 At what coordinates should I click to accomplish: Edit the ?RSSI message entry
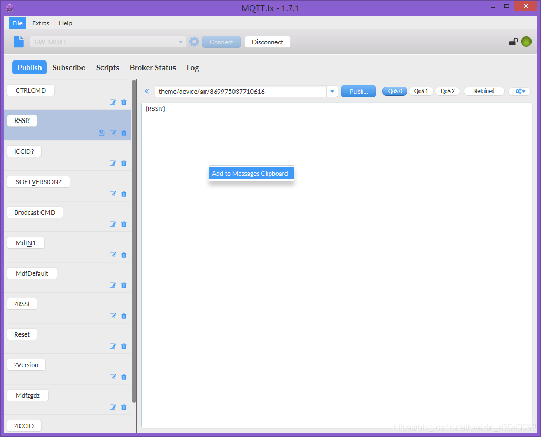coord(113,316)
